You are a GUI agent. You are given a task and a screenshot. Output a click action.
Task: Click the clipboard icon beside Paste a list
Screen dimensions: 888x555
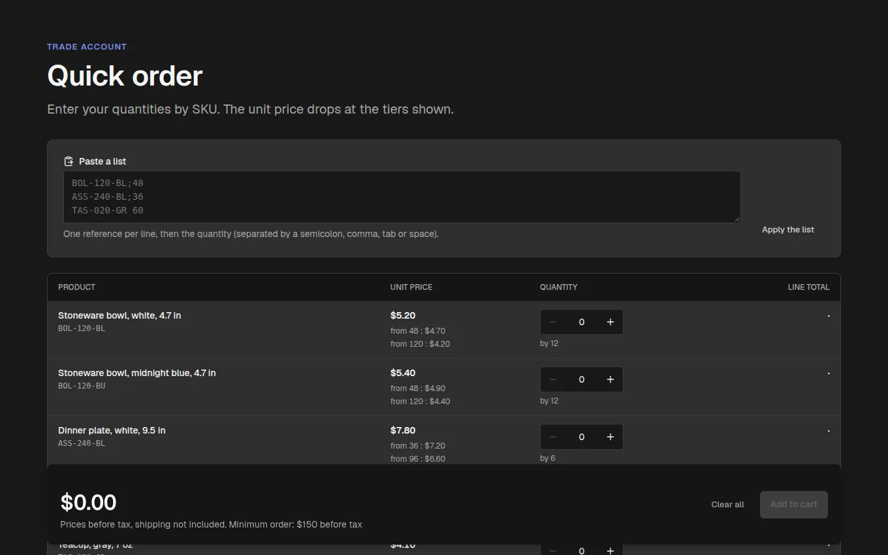point(69,161)
